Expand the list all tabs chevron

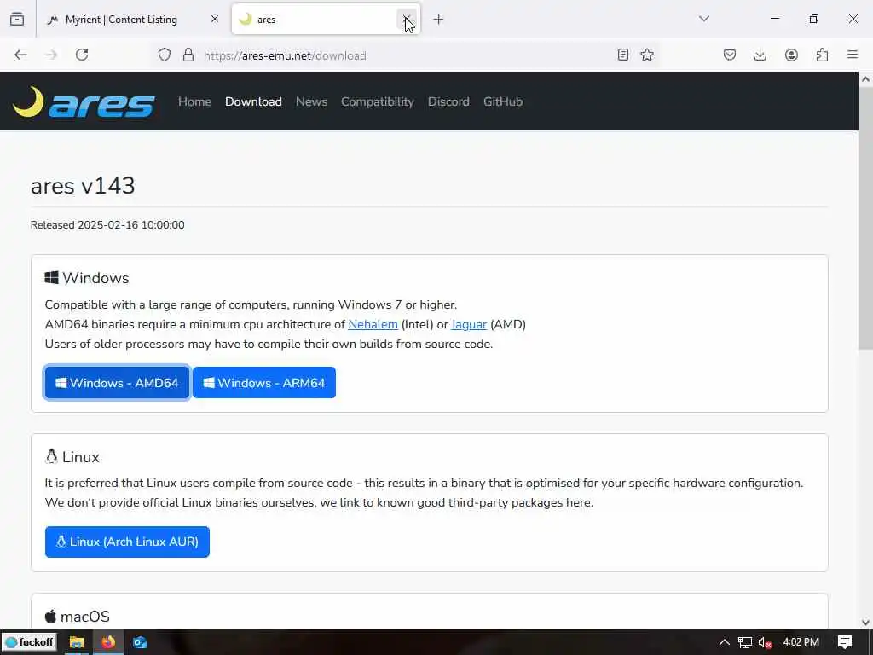click(704, 19)
